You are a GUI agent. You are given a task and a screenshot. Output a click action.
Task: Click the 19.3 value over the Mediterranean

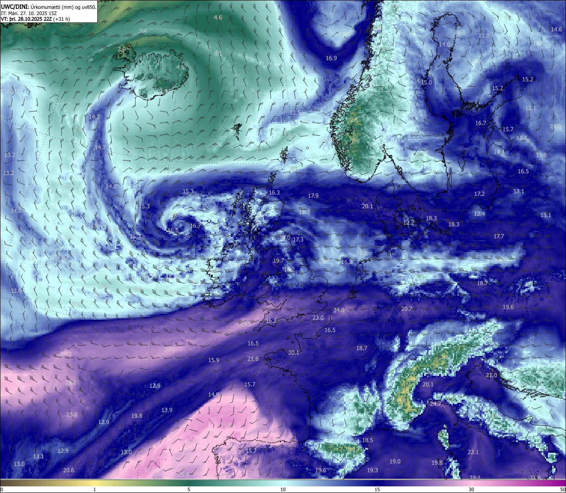(x=372, y=470)
